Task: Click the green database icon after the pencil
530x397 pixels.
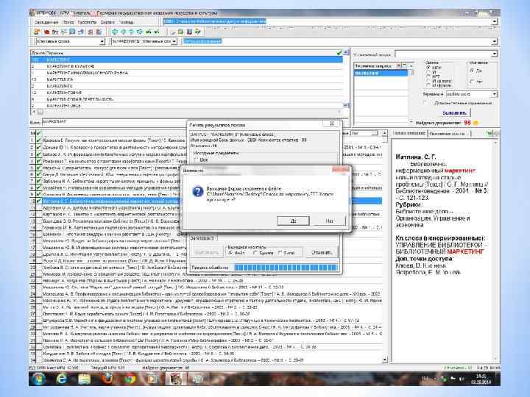Action: pos(181,32)
